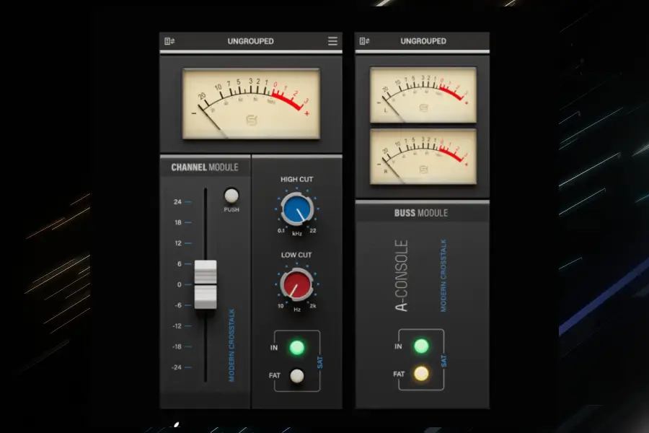Open the Buss Module group assignment icon
Viewport: 649px width, 433px height.
click(364, 41)
